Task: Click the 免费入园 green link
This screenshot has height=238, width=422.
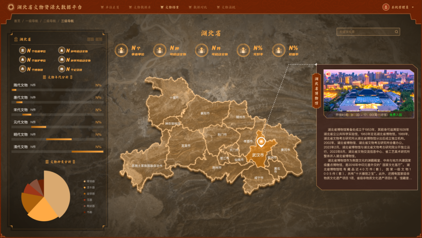Action: click(x=395, y=115)
